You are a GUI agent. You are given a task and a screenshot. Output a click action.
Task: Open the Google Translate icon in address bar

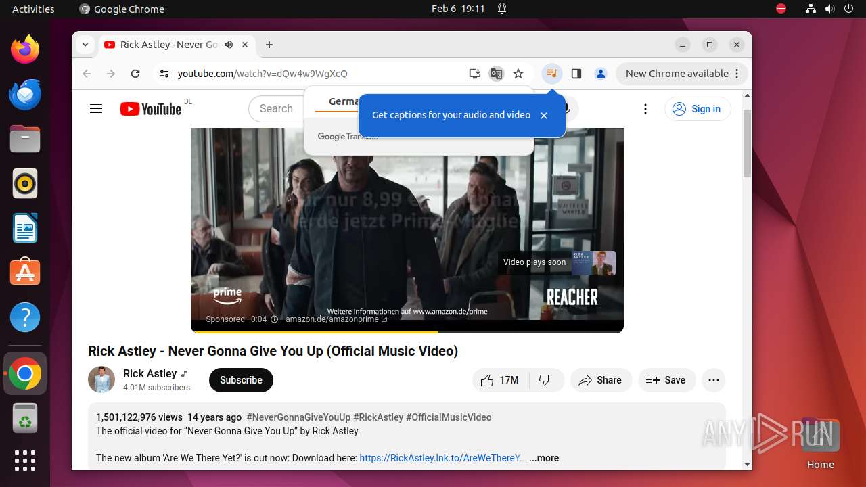[x=497, y=74]
